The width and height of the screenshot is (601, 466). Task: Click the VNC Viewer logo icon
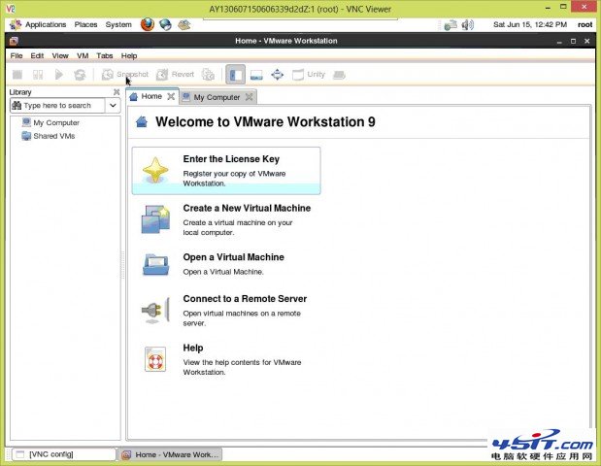point(11,9)
